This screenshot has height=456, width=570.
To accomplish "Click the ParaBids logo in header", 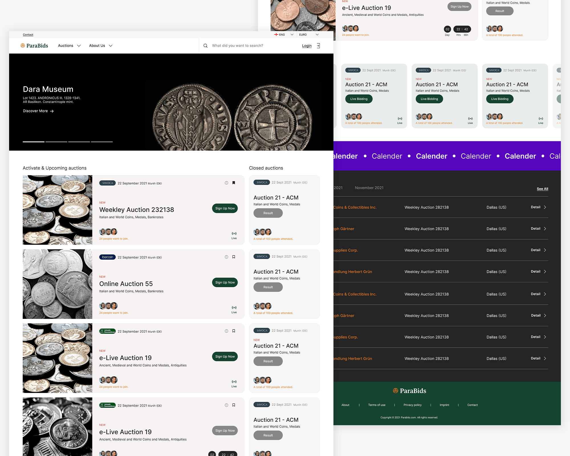I will (x=34, y=46).
